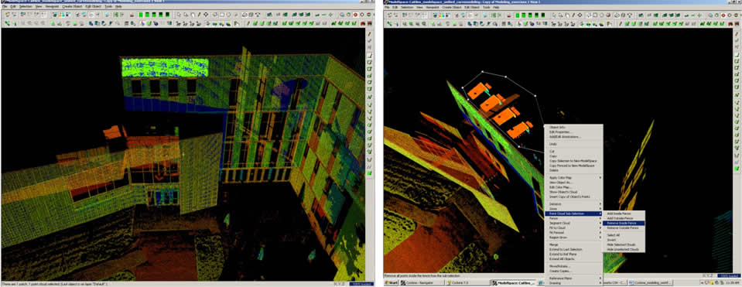Open the Create Object menu in right window
This screenshot has width=742, height=287.
pyautogui.click(x=451, y=7)
